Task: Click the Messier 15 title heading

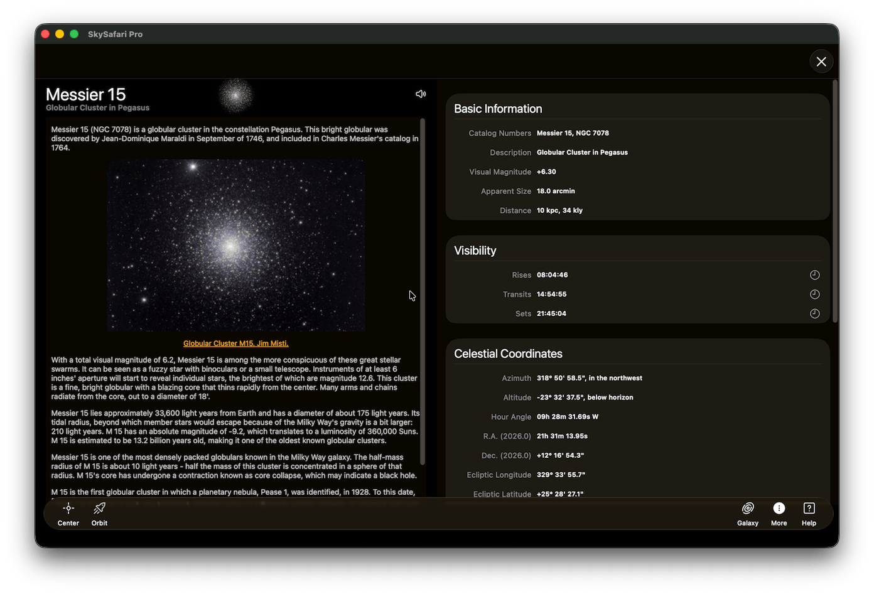Action: (86, 94)
